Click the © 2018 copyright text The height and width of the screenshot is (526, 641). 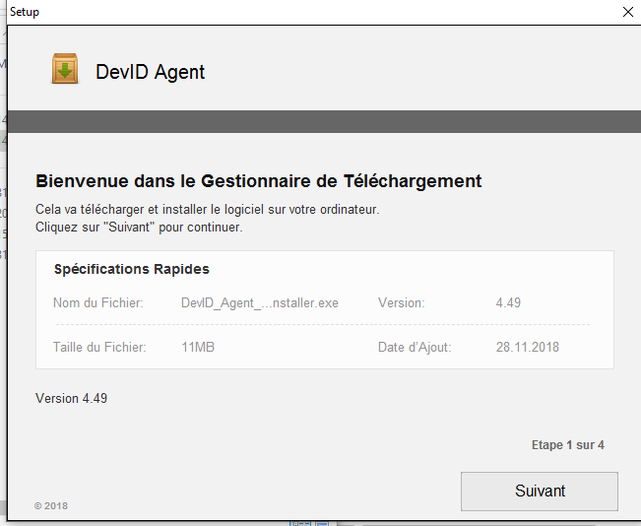coord(51,506)
